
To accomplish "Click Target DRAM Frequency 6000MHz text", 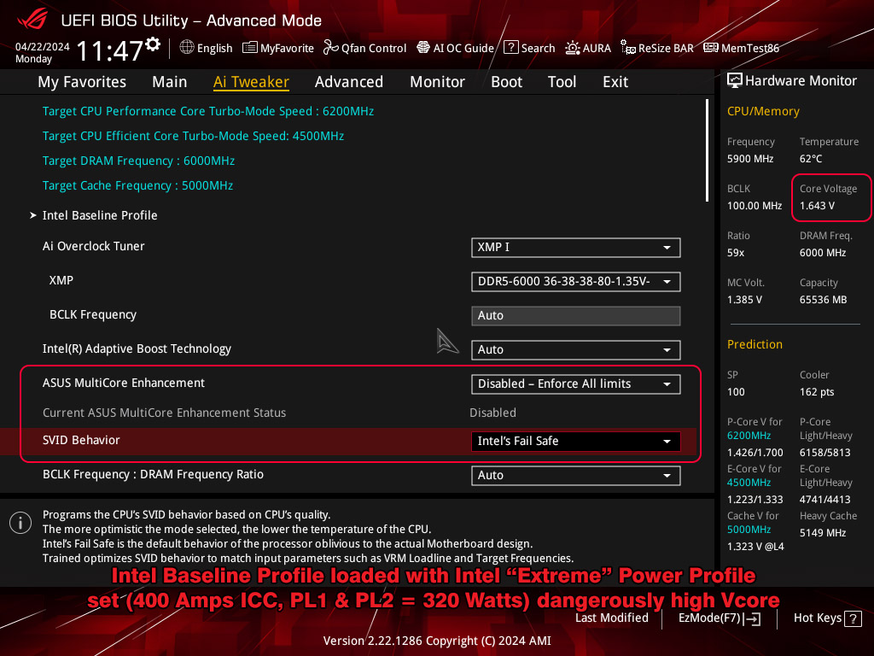I will [x=139, y=161].
